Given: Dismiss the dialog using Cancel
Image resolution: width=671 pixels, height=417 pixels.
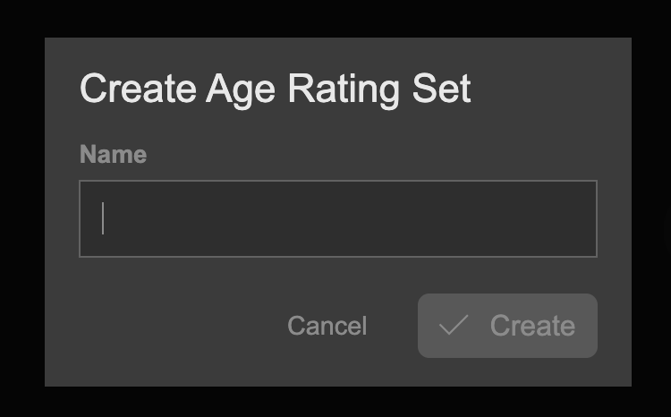Looking at the screenshot, I should 327,326.
